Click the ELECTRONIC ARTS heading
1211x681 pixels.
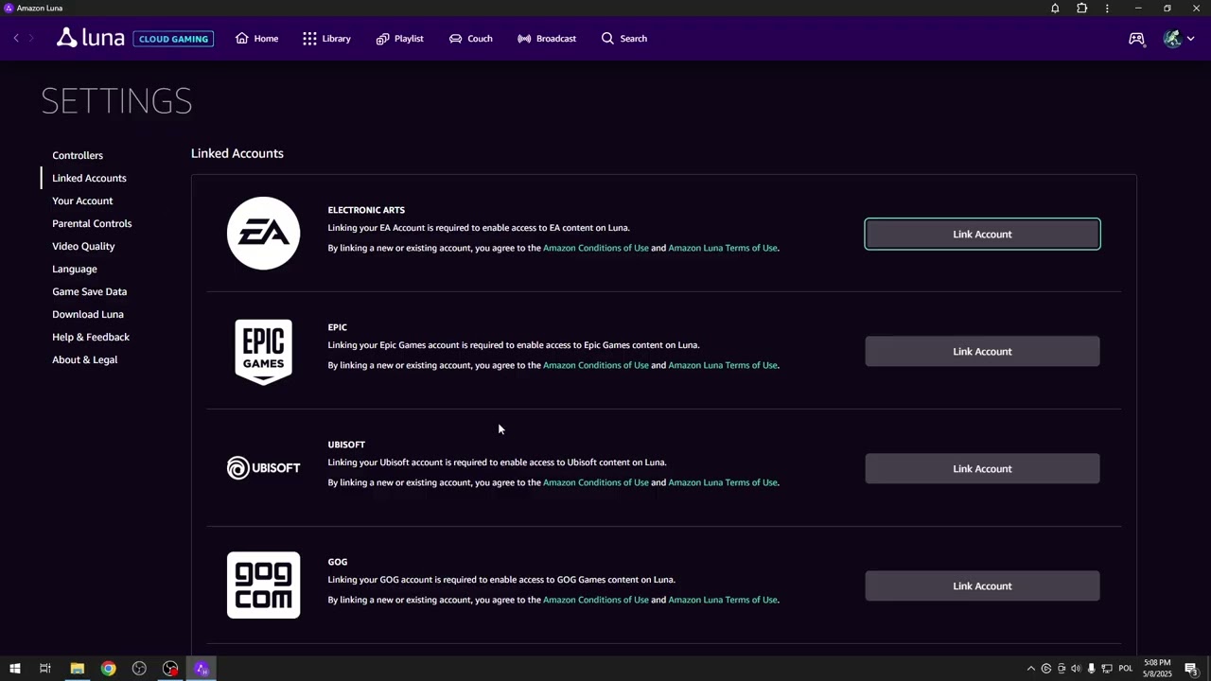point(366,210)
